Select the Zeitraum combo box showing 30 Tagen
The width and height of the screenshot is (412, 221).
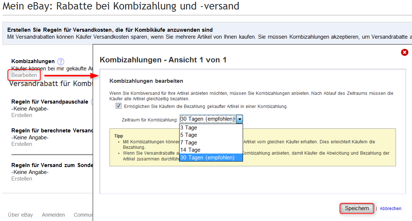pos(211,119)
